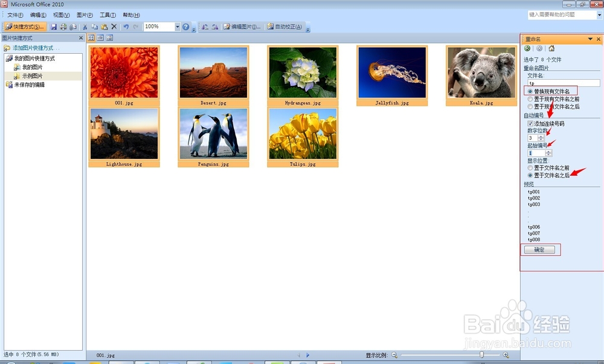Click the cut scissors icon
The width and height of the screenshot is (604, 364).
[x=85, y=27]
